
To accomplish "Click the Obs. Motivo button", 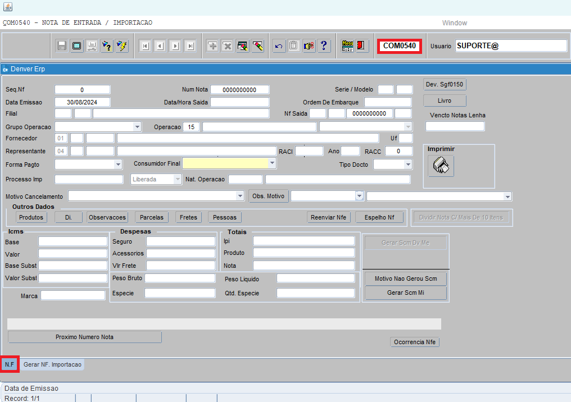I will [269, 196].
